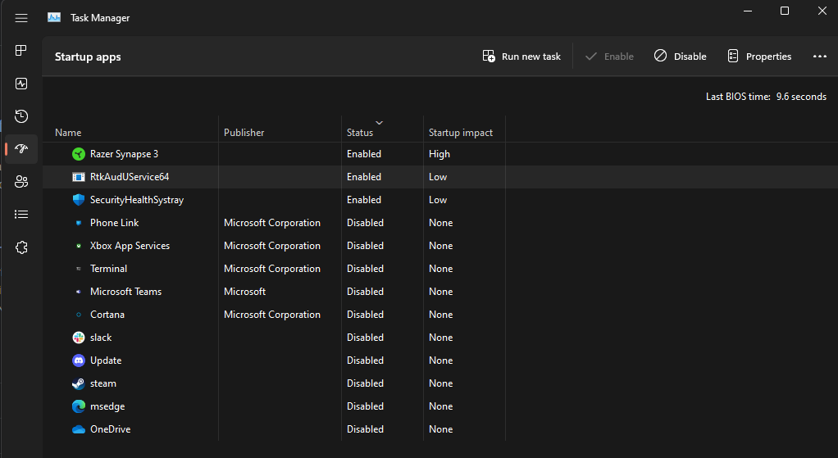838x458 pixels.
Task: Open the more options ellipsis menu
Action: (x=820, y=56)
